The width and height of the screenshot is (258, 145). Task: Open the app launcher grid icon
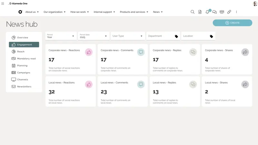(3, 4)
